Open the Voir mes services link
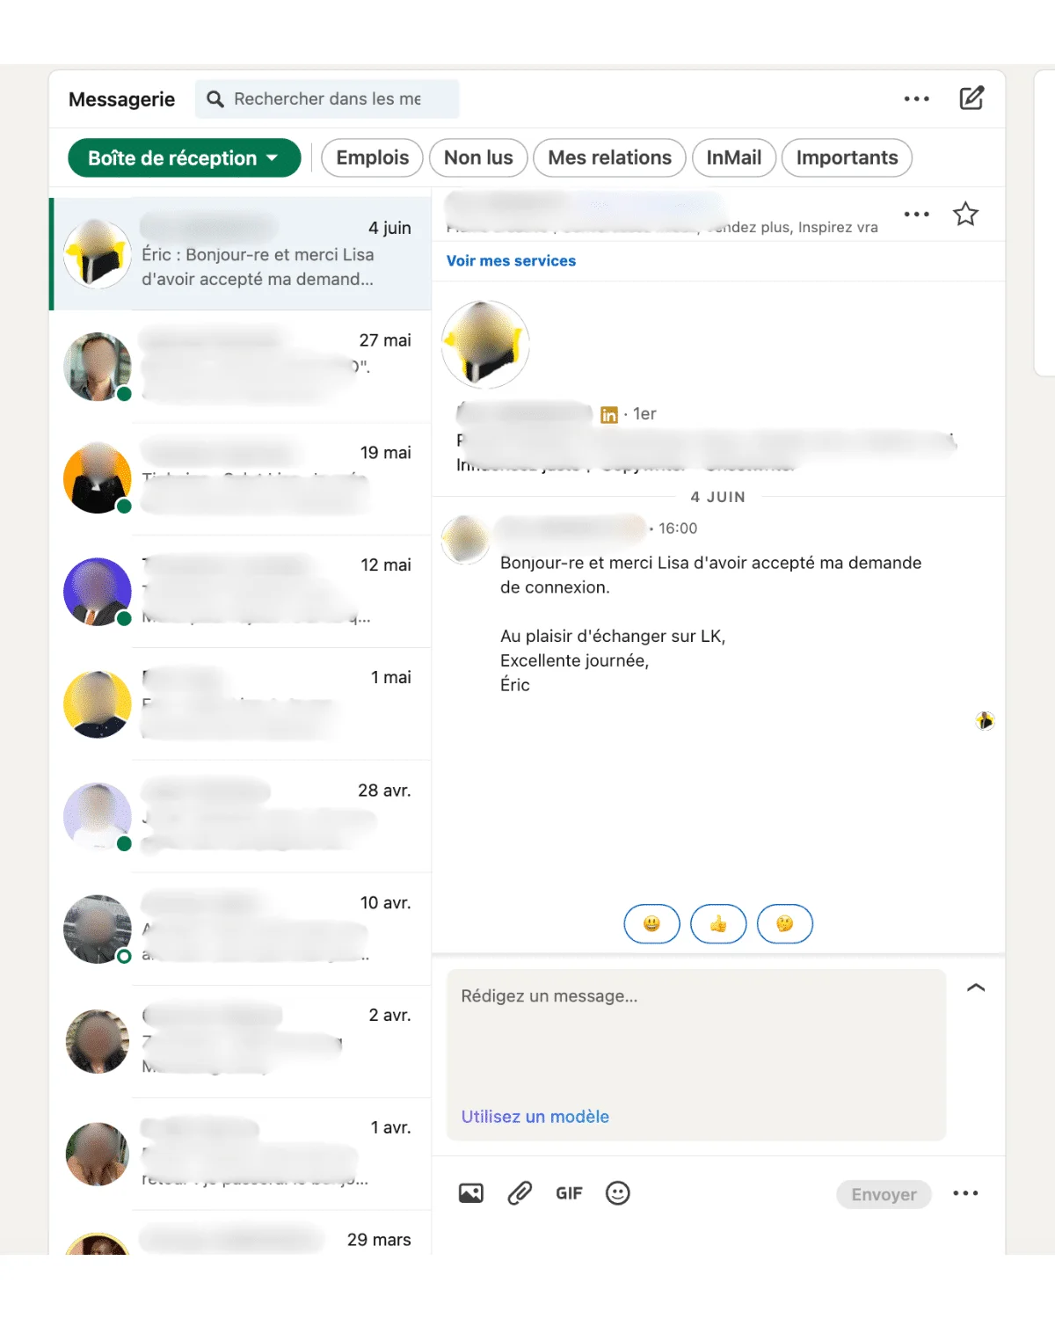This screenshot has height=1319, width=1055. point(511,261)
